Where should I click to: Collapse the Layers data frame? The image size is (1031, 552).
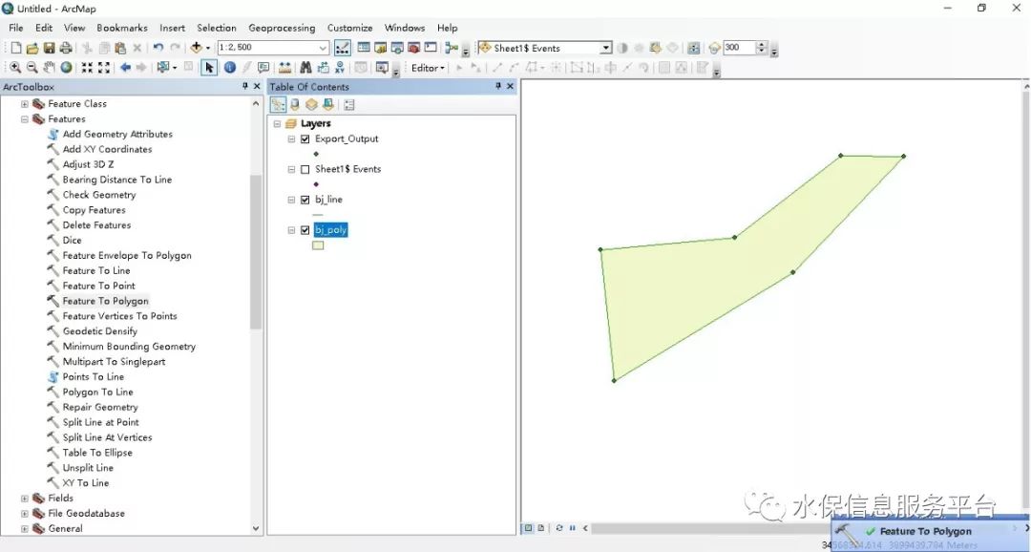(277, 124)
